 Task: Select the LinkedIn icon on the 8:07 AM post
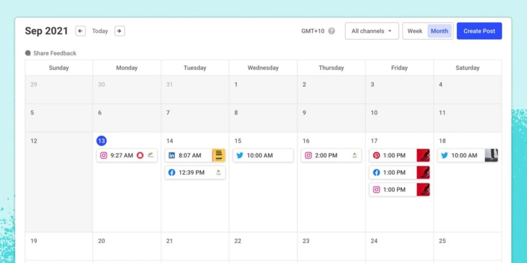point(172,155)
